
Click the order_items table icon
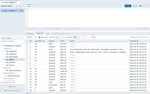point(7,57)
